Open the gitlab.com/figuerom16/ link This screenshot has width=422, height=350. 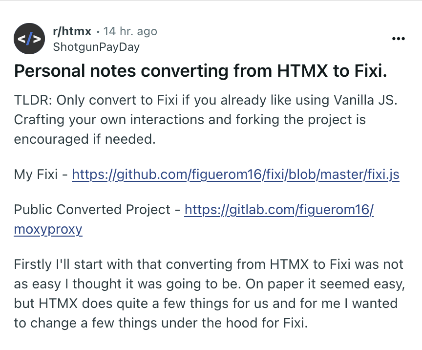pos(279,209)
